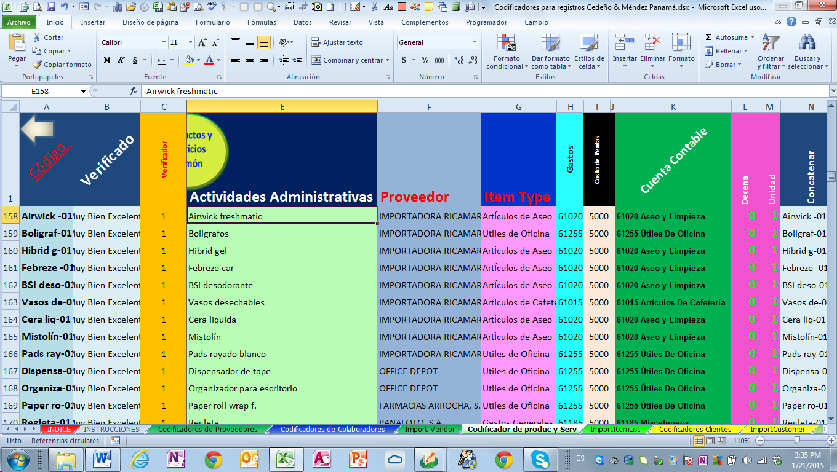837x472 pixels.
Task: Click the insert function fx icon
Action: click(x=134, y=91)
